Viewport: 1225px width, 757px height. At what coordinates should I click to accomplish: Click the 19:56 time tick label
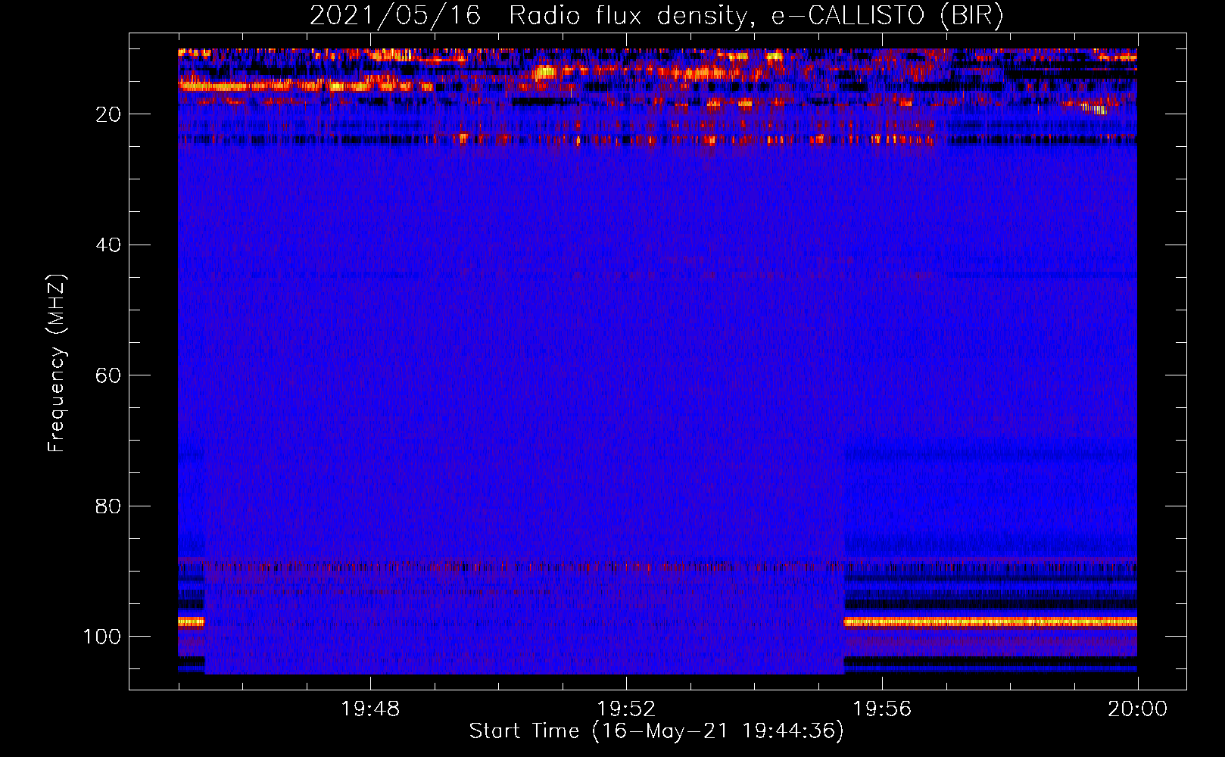point(882,709)
